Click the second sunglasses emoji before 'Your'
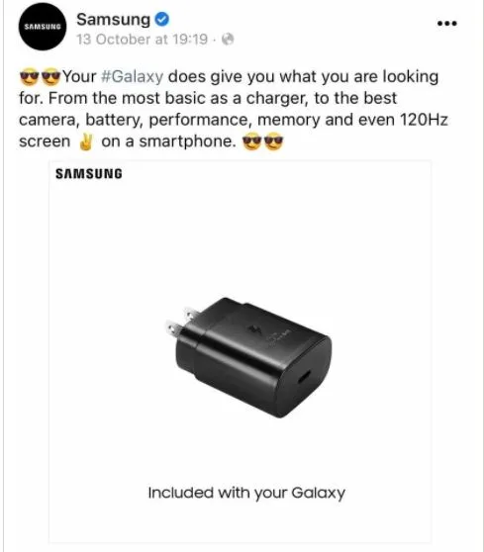This screenshot has height=552, width=484. click(51, 77)
